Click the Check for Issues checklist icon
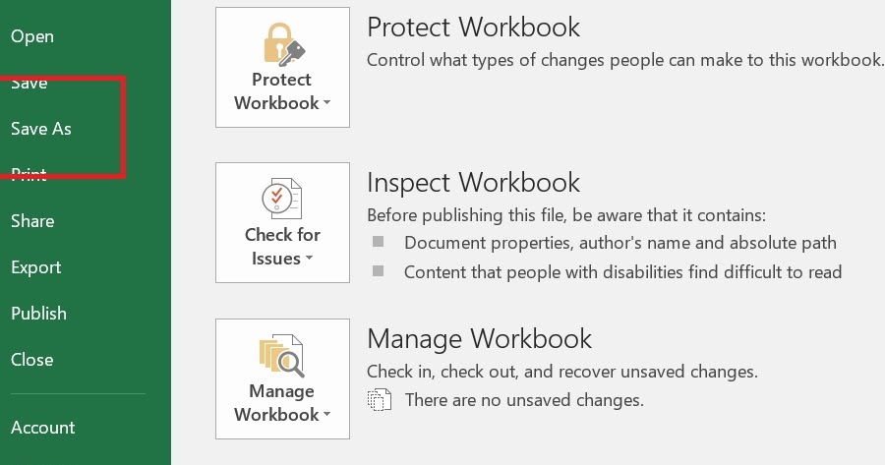The height and width of the screenshot is (465, 885). point(282,199)
